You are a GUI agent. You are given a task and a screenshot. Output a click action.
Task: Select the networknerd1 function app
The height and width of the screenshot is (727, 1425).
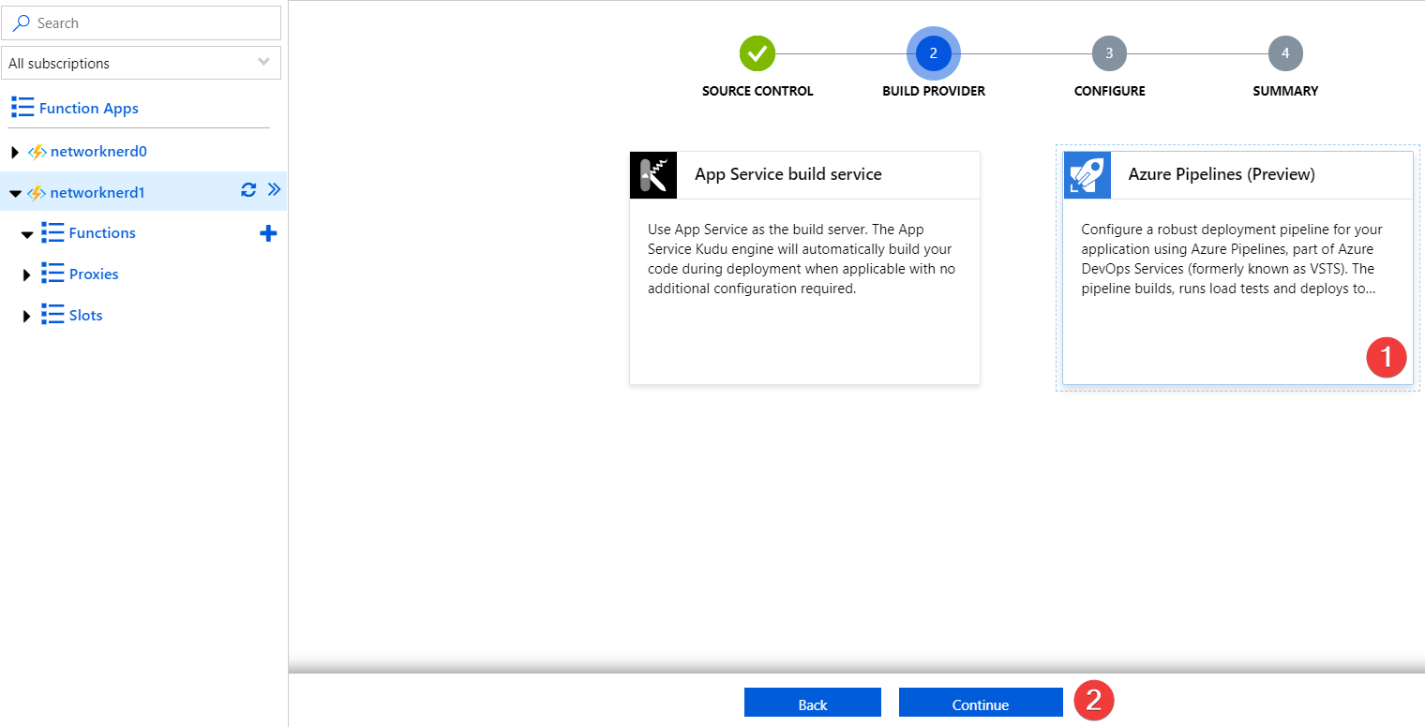[97, 193]
